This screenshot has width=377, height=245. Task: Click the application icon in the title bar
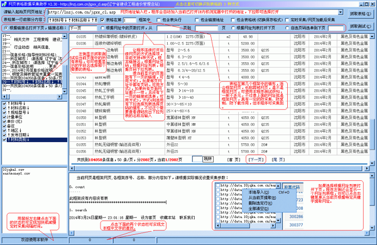4,4
